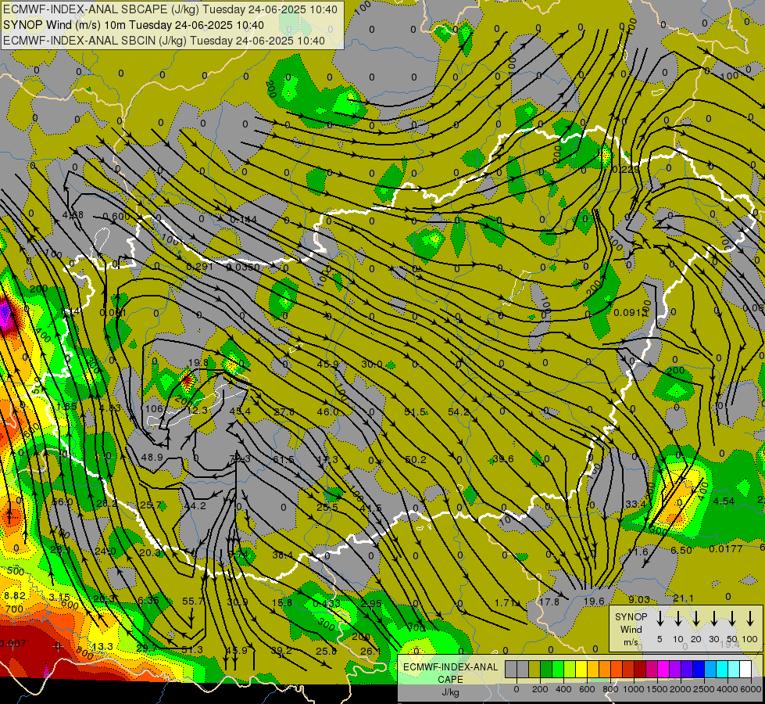Click the map value 61.5
Image resolution: width=765 pixels, height=704 pixels.
coord(284,460)
